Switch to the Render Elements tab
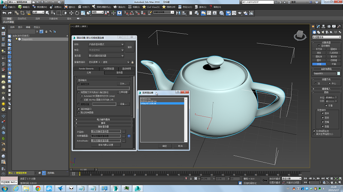Image resolution: width=343 pixels, height=192 pixels. [x=86, y=69]
